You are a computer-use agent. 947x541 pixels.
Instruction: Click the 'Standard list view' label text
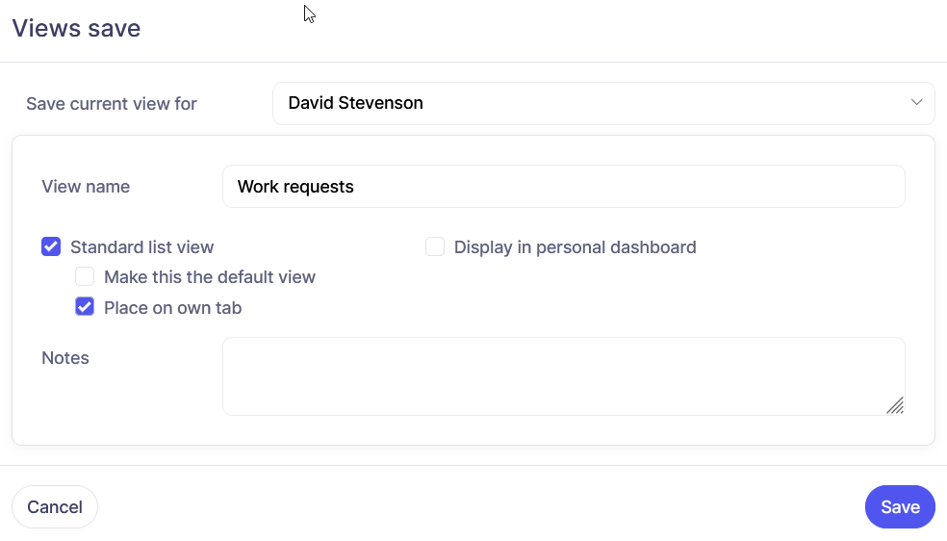[141, 247]
